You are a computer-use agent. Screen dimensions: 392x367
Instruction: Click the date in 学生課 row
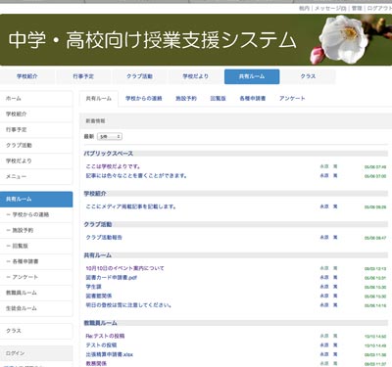375,287
